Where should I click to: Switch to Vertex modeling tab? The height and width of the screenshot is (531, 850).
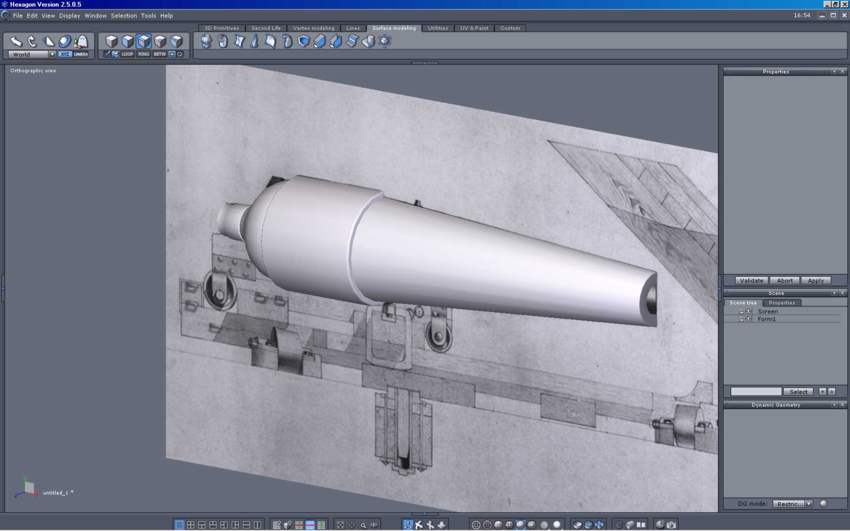click(x=313, y=28)
